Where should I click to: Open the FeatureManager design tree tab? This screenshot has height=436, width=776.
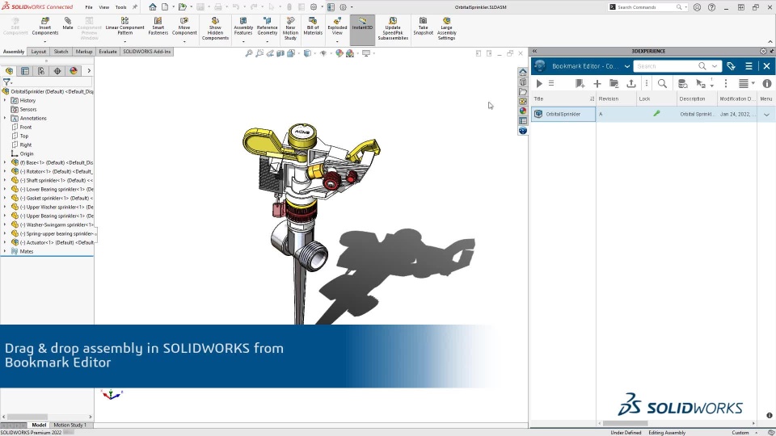(10, 71)
